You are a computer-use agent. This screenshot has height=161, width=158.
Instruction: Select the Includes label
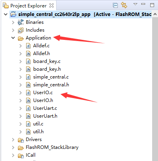point(35,30)
